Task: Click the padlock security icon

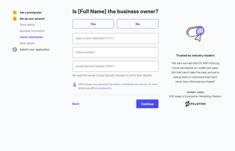Action: 74,85
